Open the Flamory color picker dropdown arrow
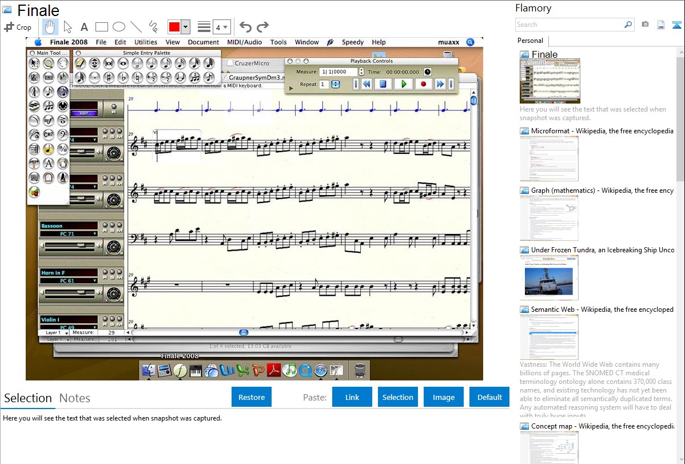Viewport: 685px width, 464px height. (x=186, y=27)
